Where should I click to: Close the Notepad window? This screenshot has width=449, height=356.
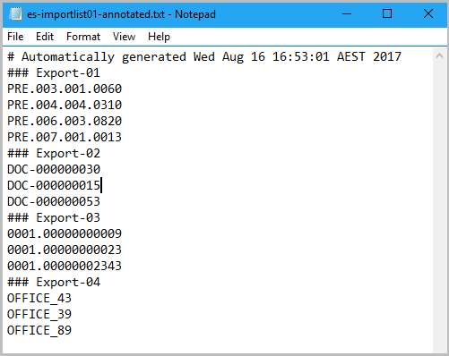pos(428,14)
